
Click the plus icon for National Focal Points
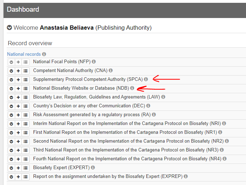coord(18,62)
